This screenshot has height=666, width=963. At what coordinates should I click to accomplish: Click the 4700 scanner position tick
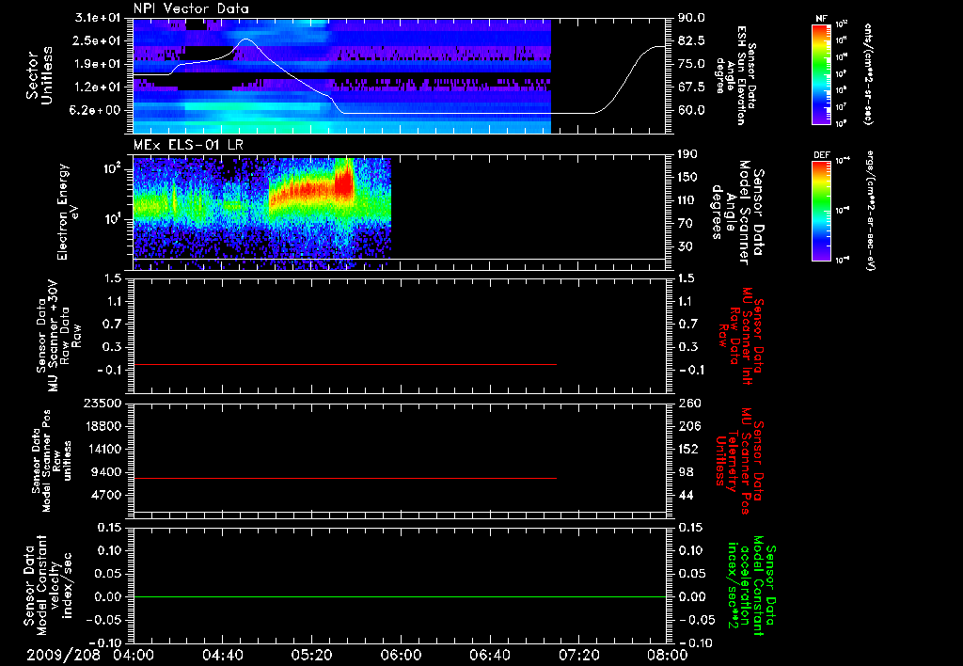107,495
